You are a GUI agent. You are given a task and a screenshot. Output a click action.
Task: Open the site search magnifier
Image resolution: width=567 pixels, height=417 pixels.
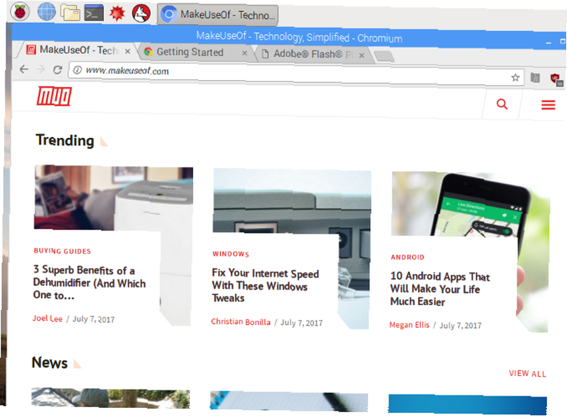502,104
